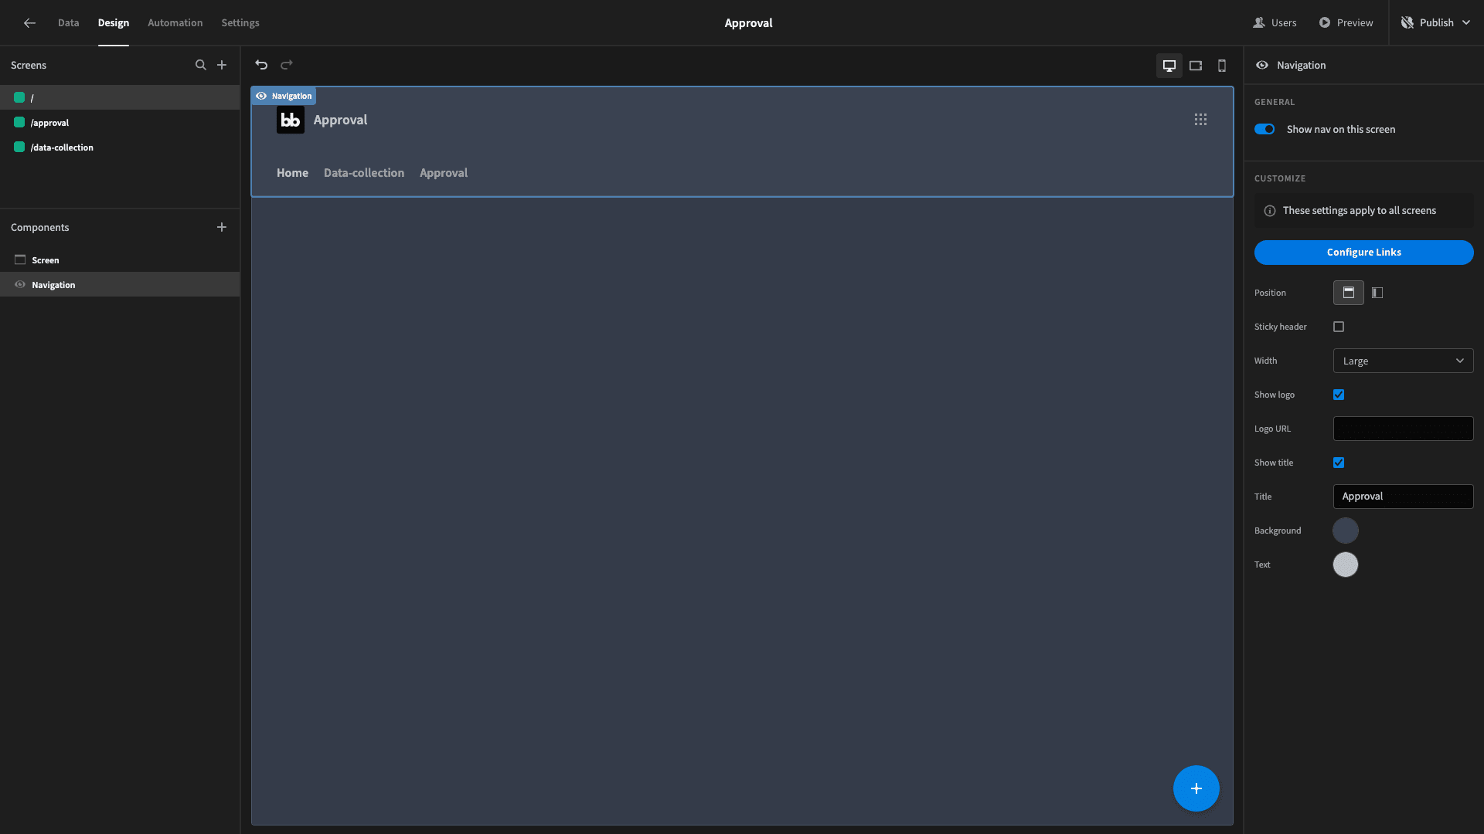The height and width of the screenshot is (834, 1484).
Task: Switch to the Settings tab
Action: [240, 23]
